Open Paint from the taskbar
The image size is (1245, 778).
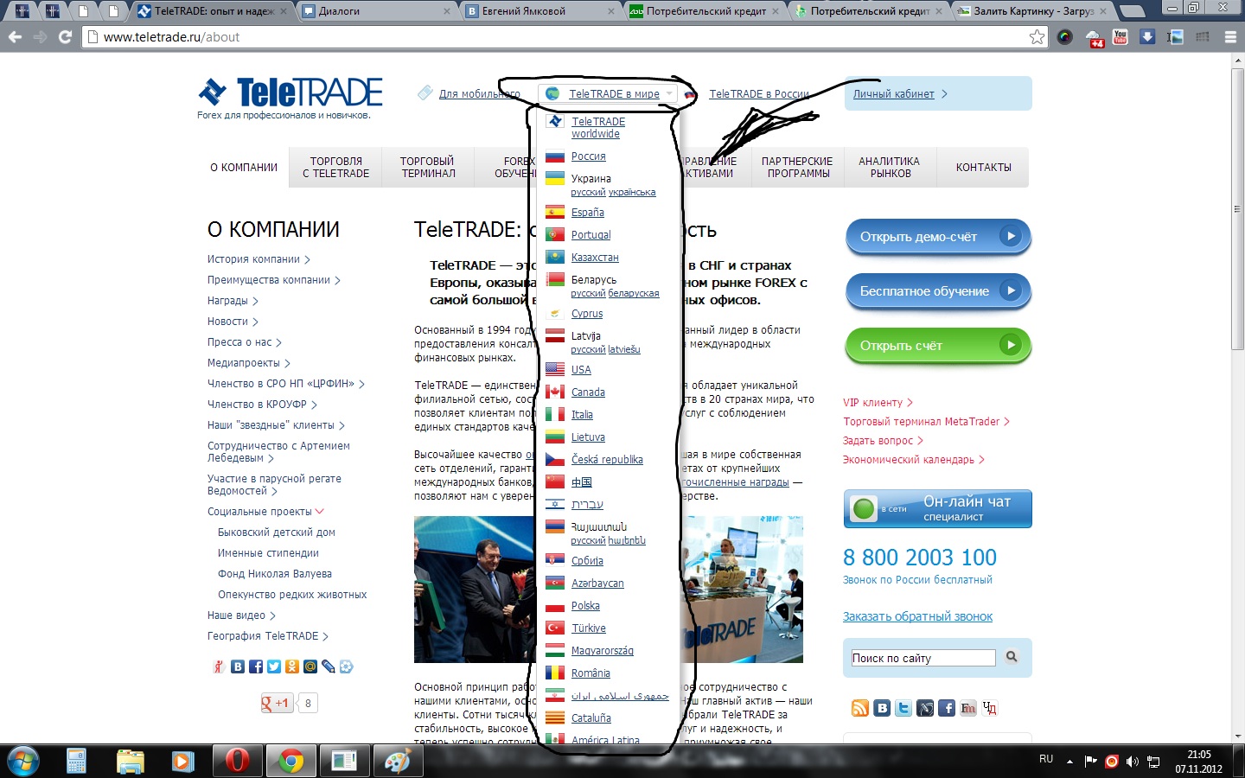click(398, 761)
